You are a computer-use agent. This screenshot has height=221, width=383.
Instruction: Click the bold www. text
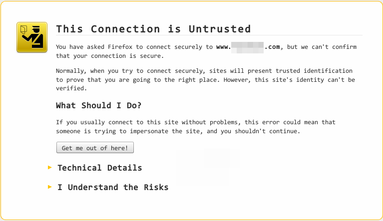pyautogui.click(x=224, y=47)
